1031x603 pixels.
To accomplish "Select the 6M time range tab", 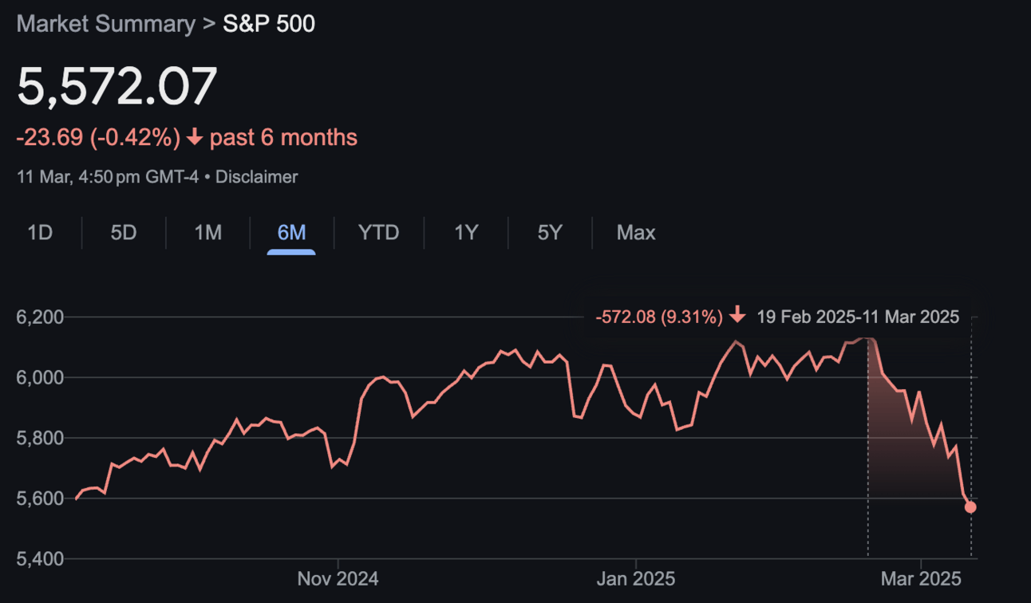I will point(291,233).
